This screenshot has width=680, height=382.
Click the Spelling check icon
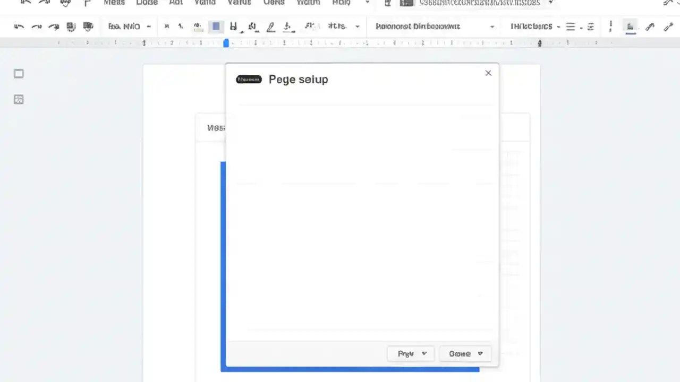88,27
